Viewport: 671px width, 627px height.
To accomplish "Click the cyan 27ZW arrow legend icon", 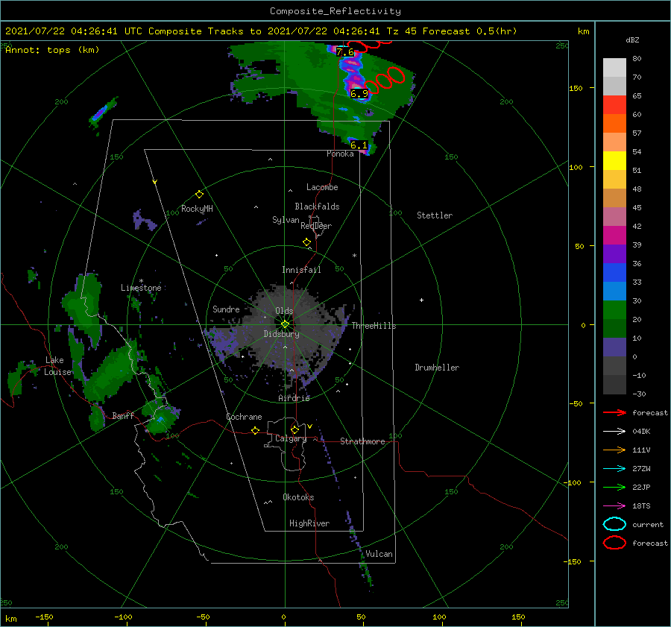I will tap(614, 469).
